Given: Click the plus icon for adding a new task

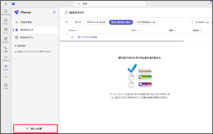Looking at the screenshot, I should [72, 37].
